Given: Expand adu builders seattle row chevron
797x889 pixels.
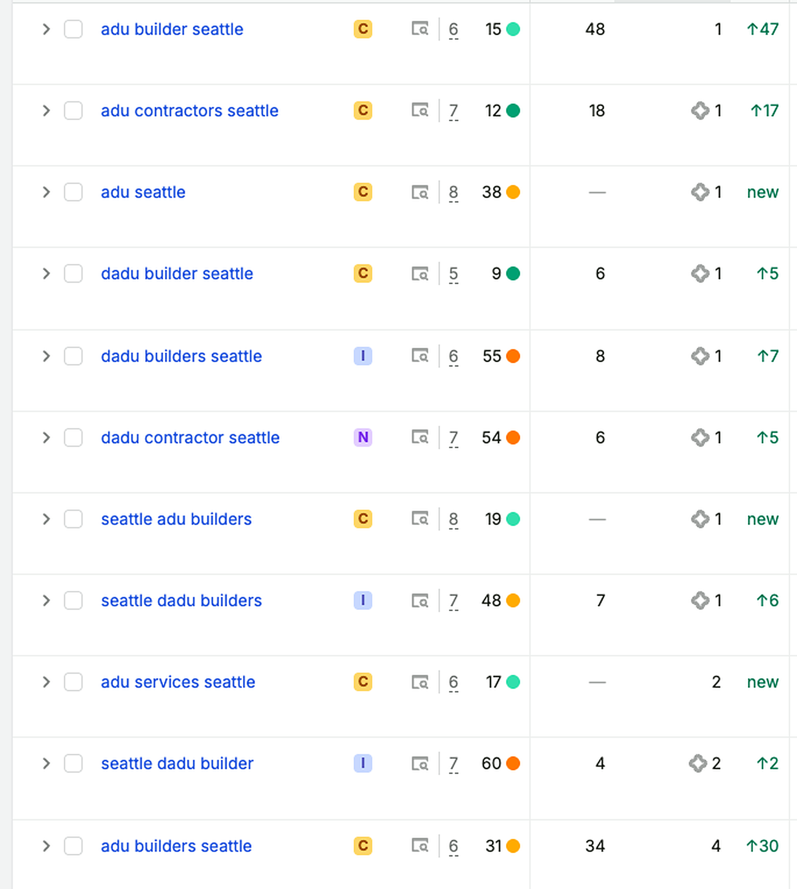Looking at the screenshot, I should [47, 846].
